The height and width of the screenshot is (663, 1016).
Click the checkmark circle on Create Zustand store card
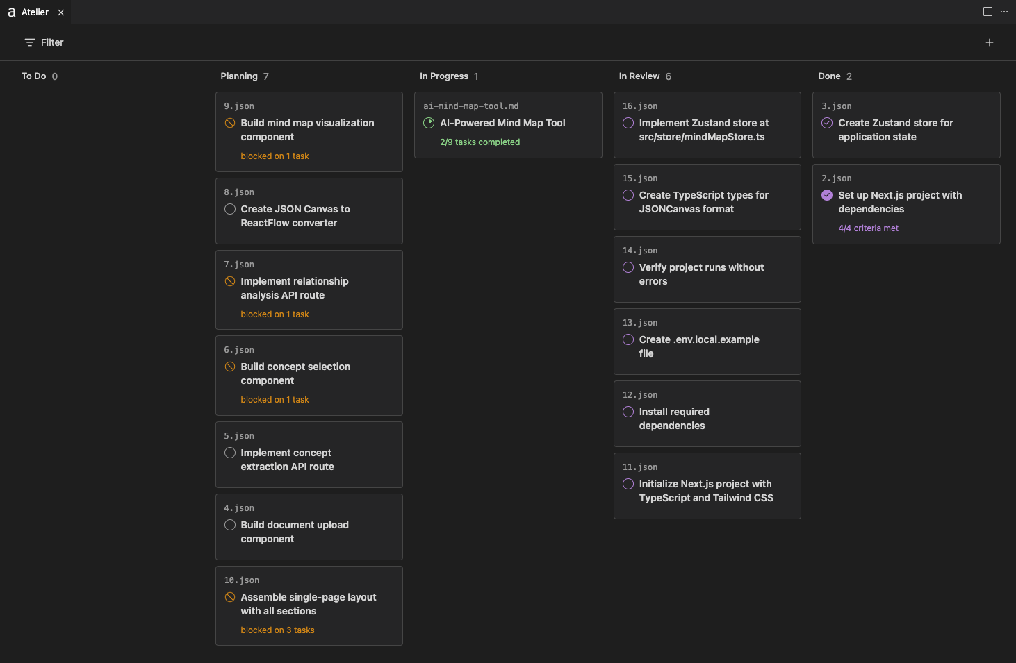(x=827, y=123)
